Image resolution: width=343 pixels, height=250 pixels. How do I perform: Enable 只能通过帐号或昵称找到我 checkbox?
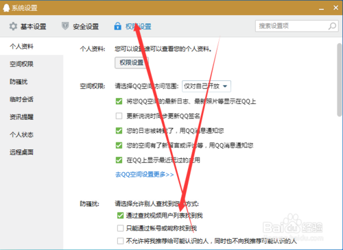(120, 228)
